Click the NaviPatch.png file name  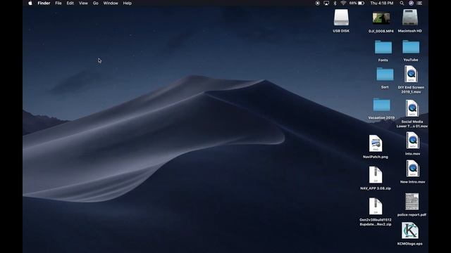coord(376,157)
